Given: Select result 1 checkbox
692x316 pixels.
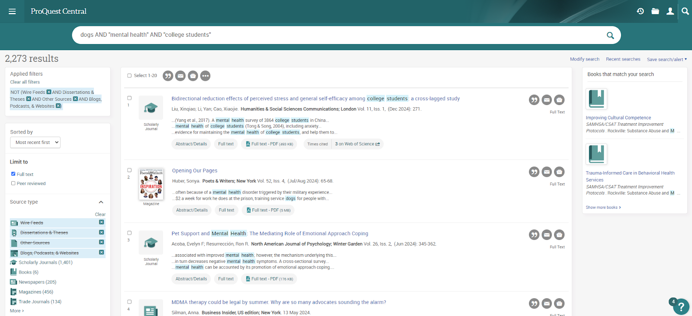Looking at the screenshot, I should (129, 98).
